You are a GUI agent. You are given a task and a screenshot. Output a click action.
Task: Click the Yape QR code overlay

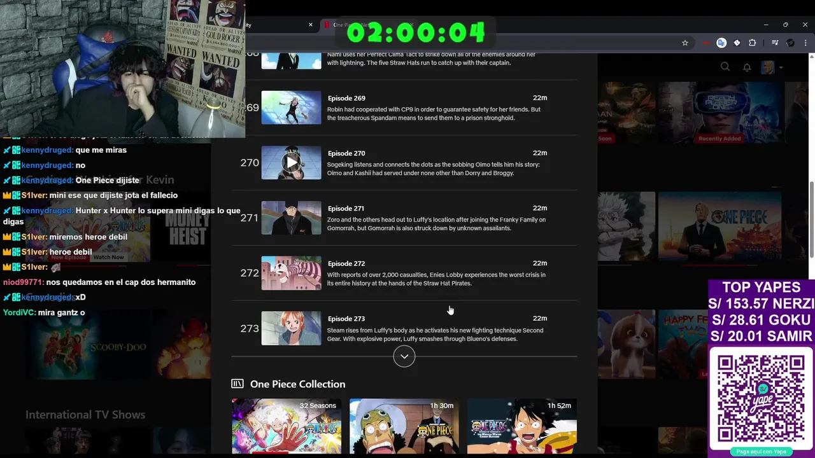click(761, 399)
